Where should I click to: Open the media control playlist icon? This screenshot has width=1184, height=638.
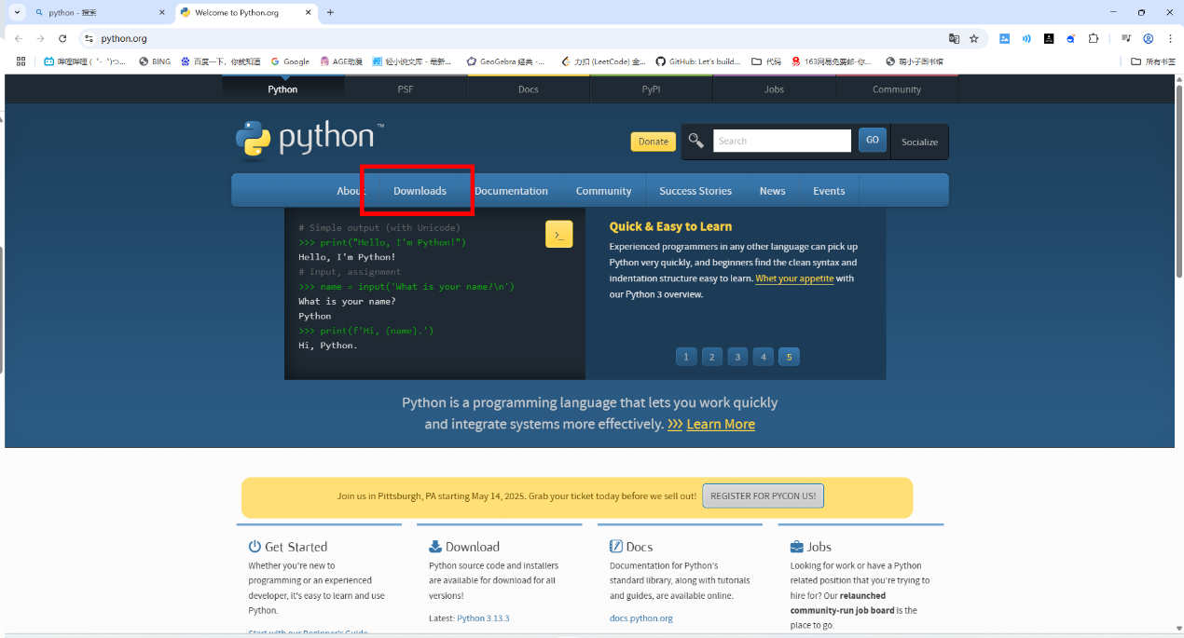(1126, 38)
